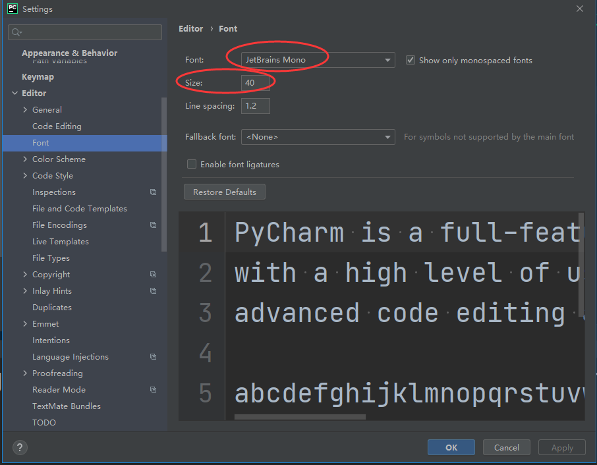The height and width of the screenshot is (465, 597).
Task: Select the Font settings page
Action: click(84, 143)
